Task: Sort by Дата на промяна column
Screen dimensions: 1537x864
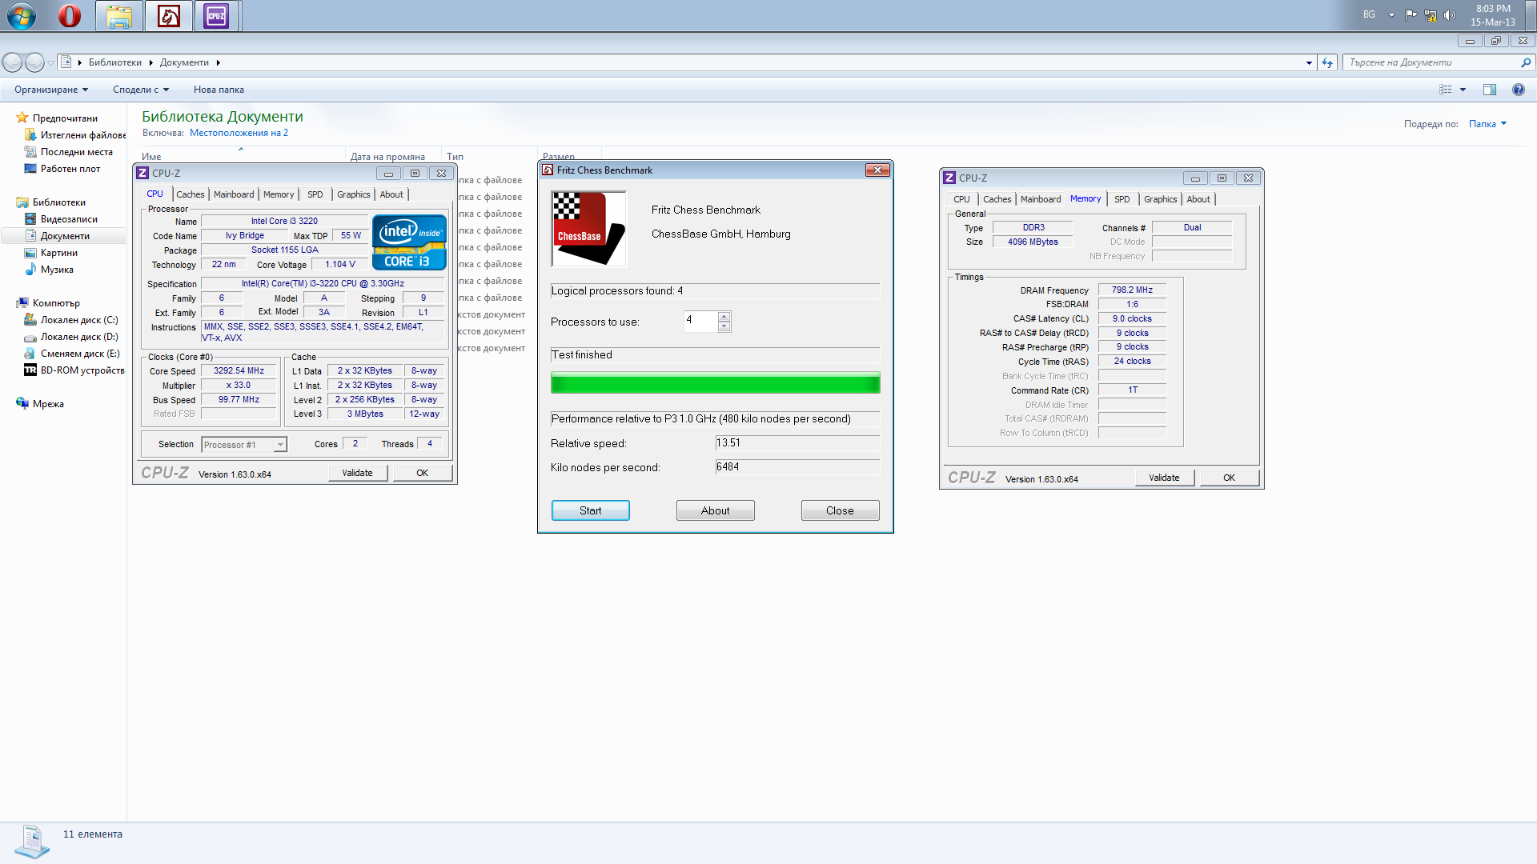Action: click(x=393, y=156)
